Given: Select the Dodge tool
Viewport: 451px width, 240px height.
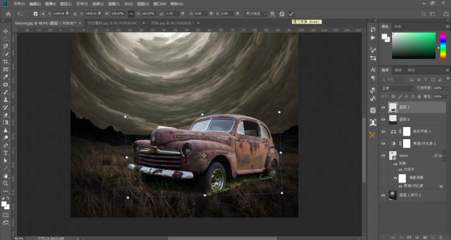Looking at the screenshot, I should 6,138.
